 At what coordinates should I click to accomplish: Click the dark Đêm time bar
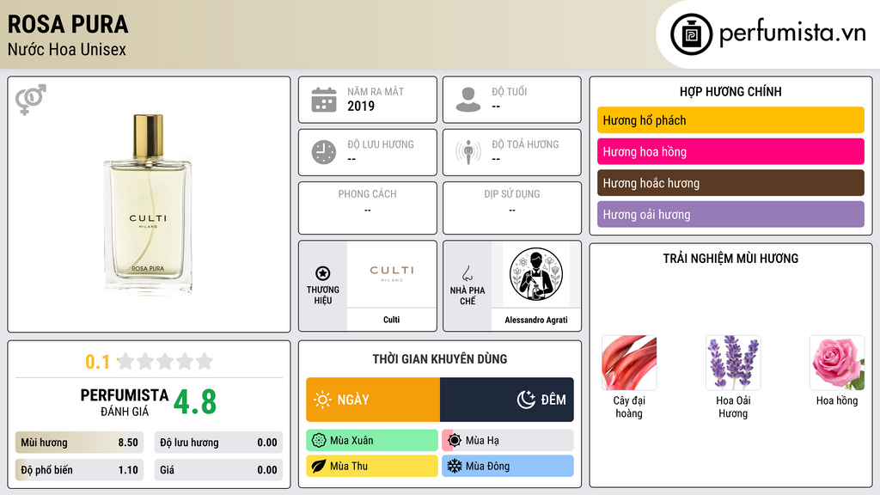coord(507,400)
